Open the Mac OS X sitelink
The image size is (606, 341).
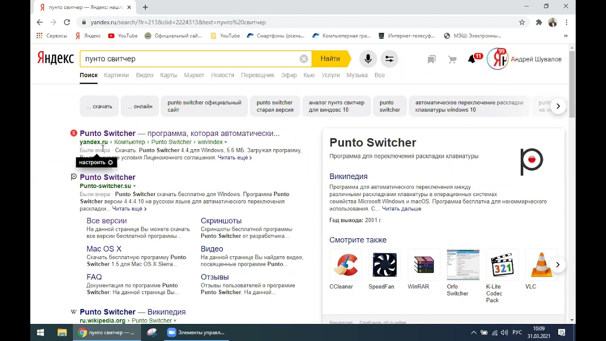point(104,249)
